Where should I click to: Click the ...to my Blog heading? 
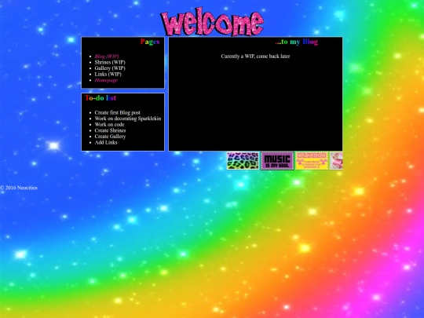pyautogui.click(x=296, y=42)
